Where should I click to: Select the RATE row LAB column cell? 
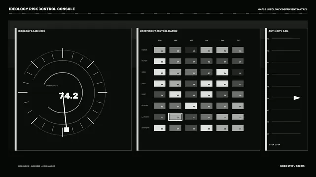(x=175, y=84)
